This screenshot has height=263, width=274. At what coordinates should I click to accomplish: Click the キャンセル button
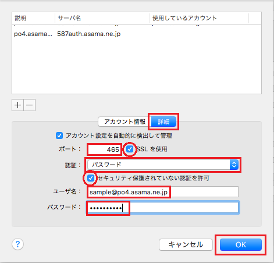click(186, 244)
